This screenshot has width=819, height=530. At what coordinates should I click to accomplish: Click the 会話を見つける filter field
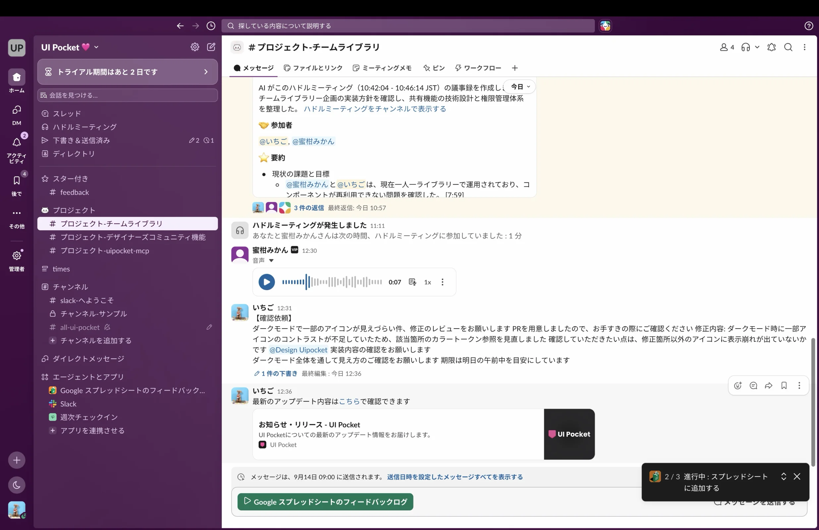tap(127, 95)
